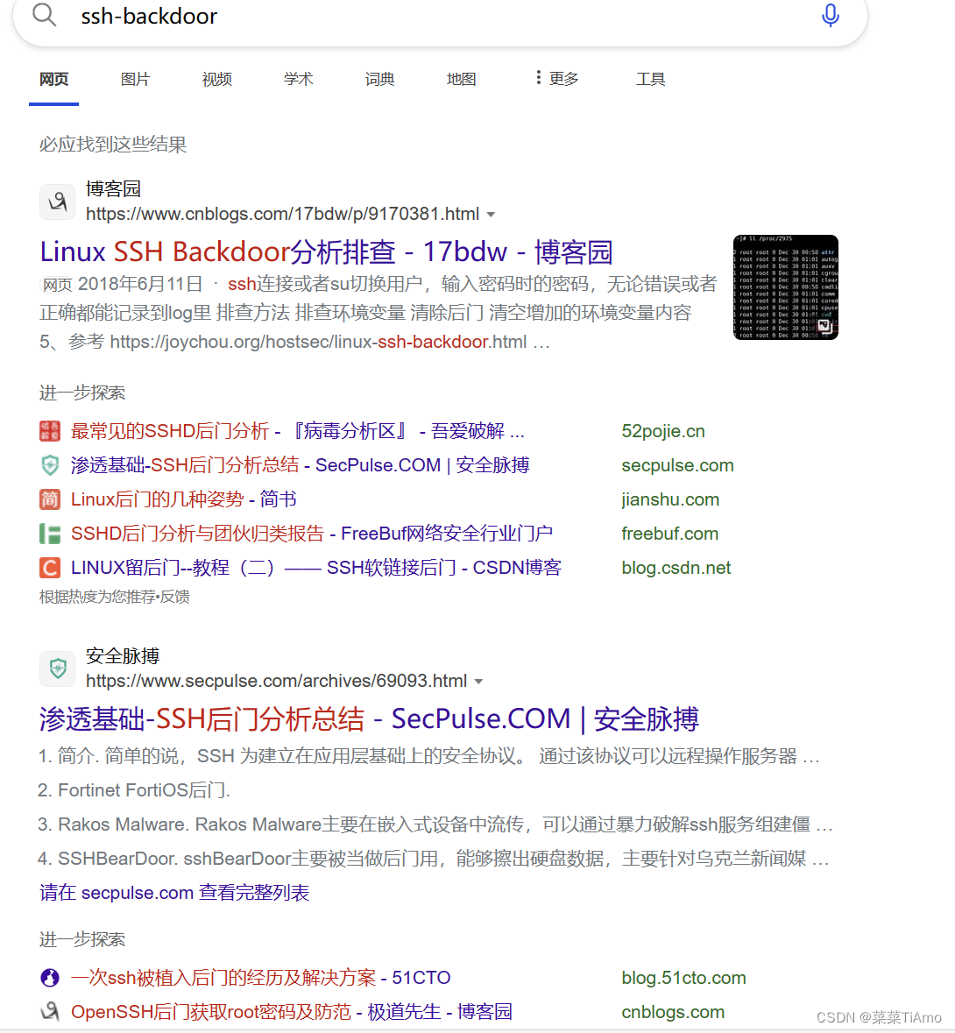The width and height of the screenshot is (955, 1033).
Task: Click the 51CTO purple favicon icon
Action: click(x=50, y=978)
